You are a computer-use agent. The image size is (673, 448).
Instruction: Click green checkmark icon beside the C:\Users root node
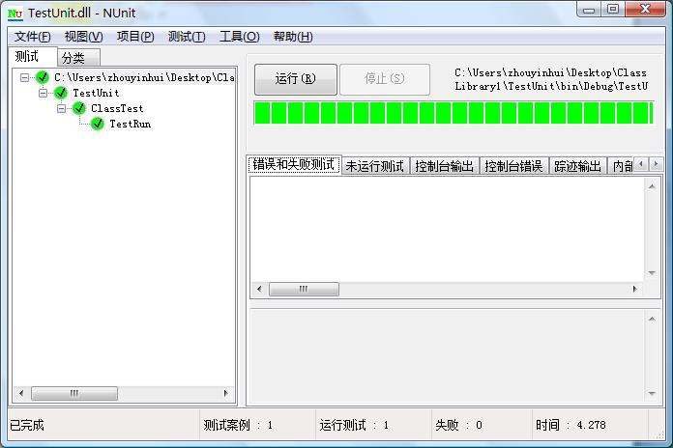(x=43, y=77)
